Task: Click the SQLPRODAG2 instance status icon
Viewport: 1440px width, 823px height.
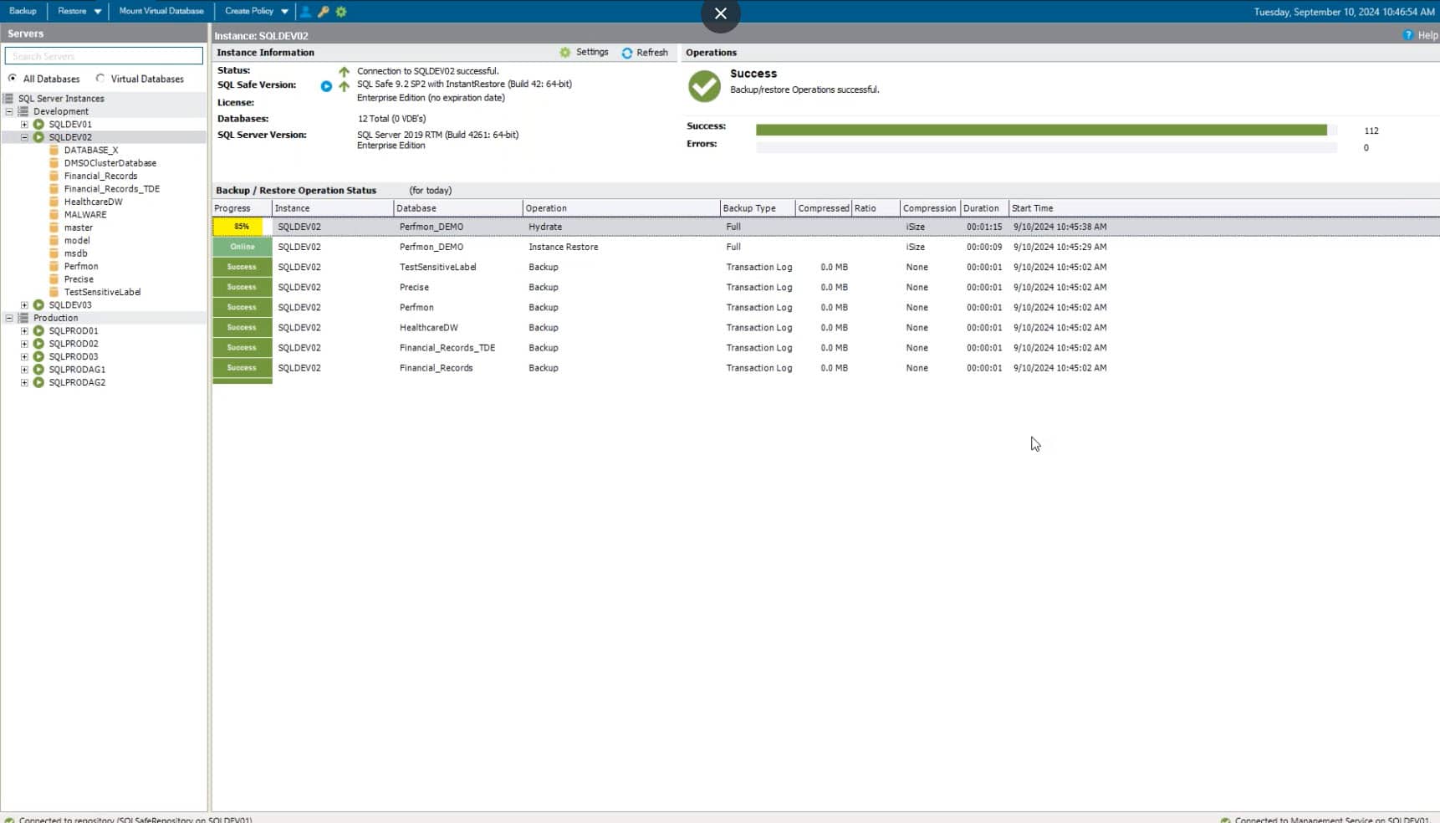Action: pos(38,383)
